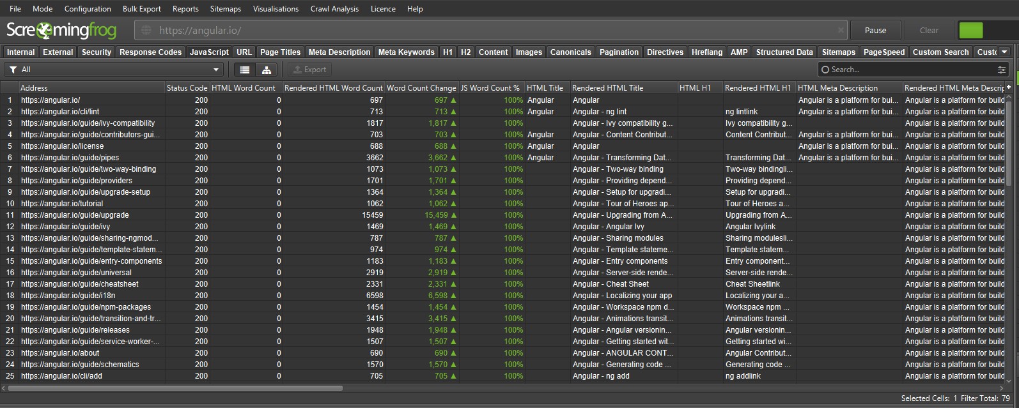Click the Screaming Frog logo
Viewport: 1019px width, 408px height.
tap(61, 30)
